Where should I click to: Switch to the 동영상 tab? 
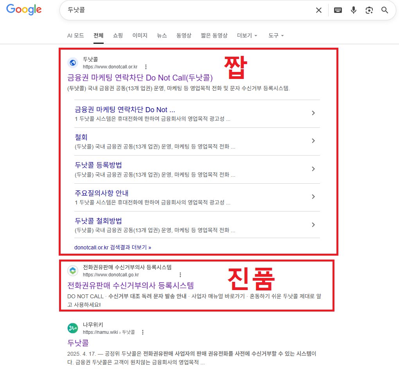pos(184,36)
